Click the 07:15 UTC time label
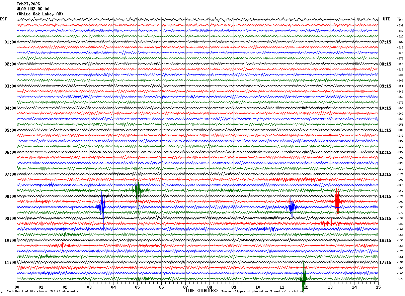 point(385,42)
